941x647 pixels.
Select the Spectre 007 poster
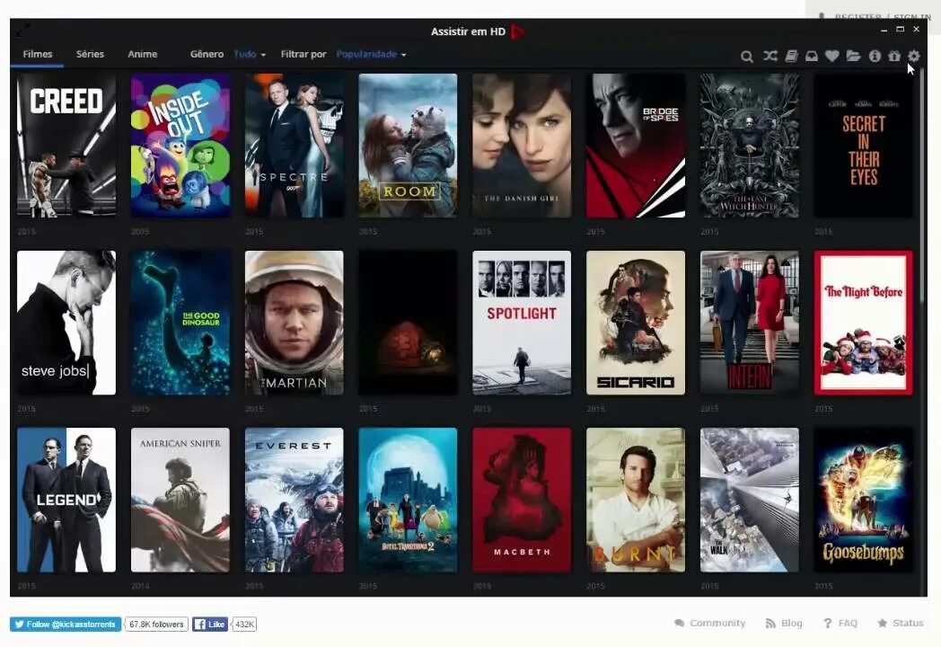295,146
